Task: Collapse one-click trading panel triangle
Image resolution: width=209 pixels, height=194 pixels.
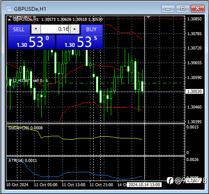Action: pyautogui.click(x=9, y=20)
